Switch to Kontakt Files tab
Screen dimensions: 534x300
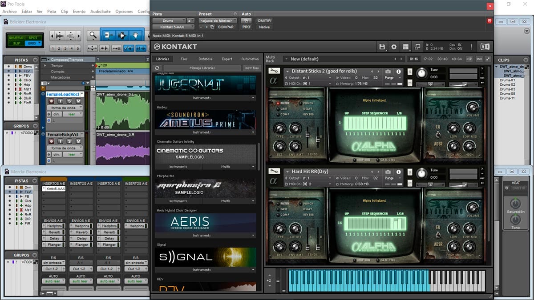coord(184,59)
